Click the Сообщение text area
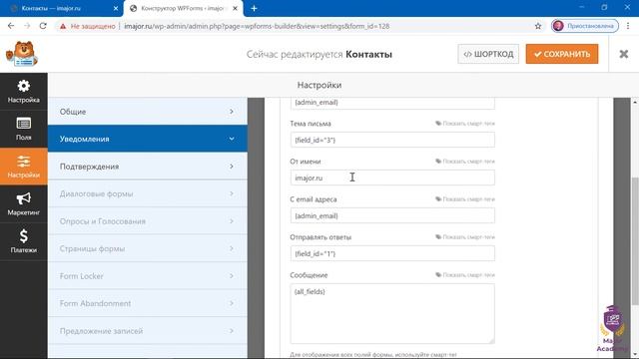Image resolution: width=639 pixels, height=359 pixels. [392, 313]
